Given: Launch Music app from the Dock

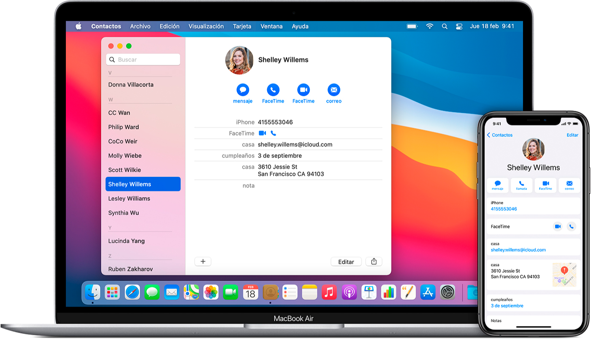Looking at the screenshot, I should point(329,292).
